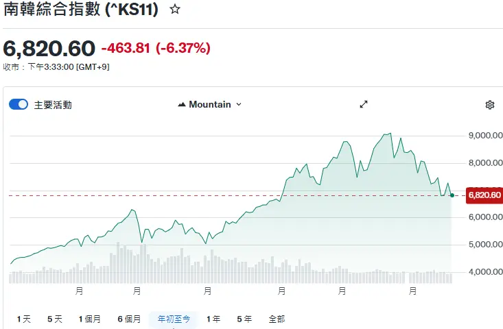The height and width of the screenshot is (329, 503).
Task: Open chart settings gear icon
Action: (x=489, y=105)
